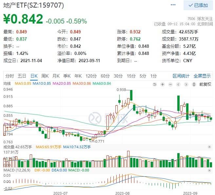Screen dimensions: 215x195
Task: Open the 前复权 price adjustment dropdown
Action: (205, 84)
